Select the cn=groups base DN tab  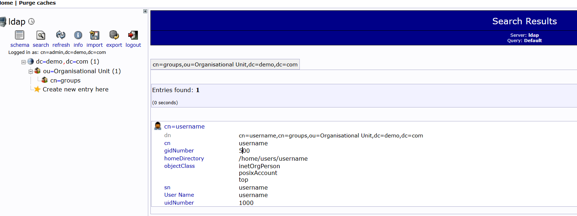coord(225,65)
